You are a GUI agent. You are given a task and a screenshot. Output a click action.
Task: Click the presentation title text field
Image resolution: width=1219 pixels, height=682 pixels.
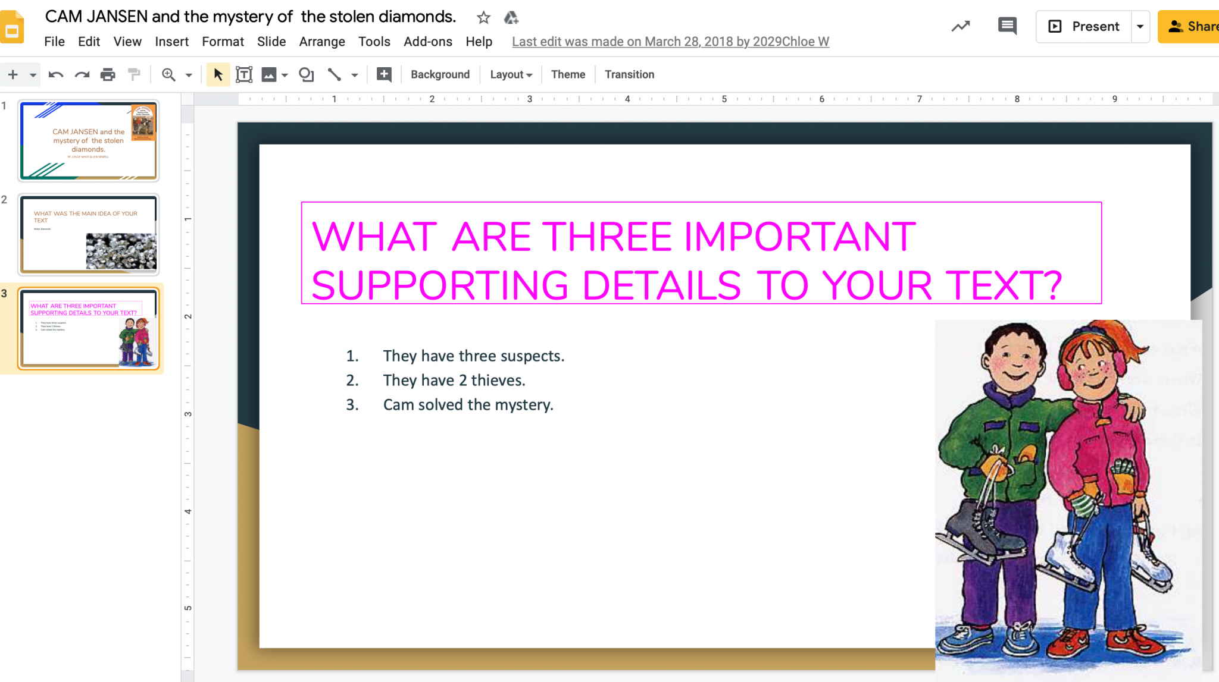pyautogui.click(x=251, y=17)
